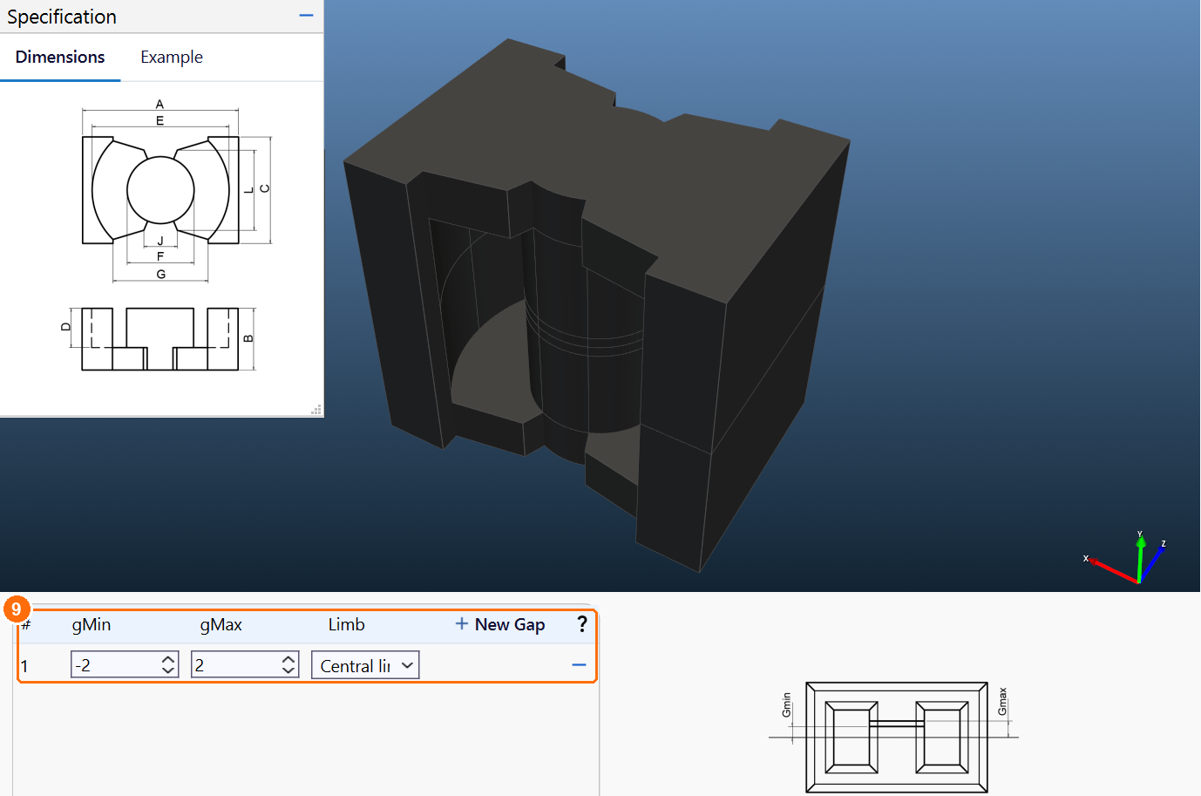Collapse the Specification panel with the minus icon
Viewport: 1201px width, 796px height.
[306, 16]
